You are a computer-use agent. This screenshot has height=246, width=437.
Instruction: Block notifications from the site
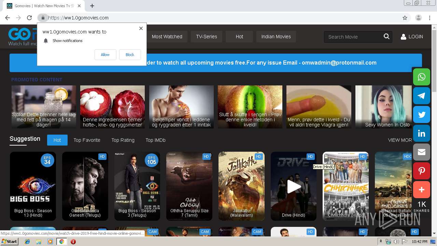pyautogui.click(x=130, y=55)
